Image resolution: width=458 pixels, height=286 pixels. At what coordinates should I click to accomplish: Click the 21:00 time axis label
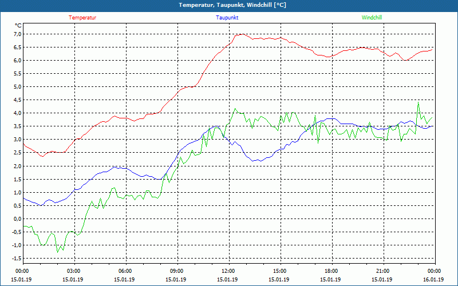pos(384,271)
